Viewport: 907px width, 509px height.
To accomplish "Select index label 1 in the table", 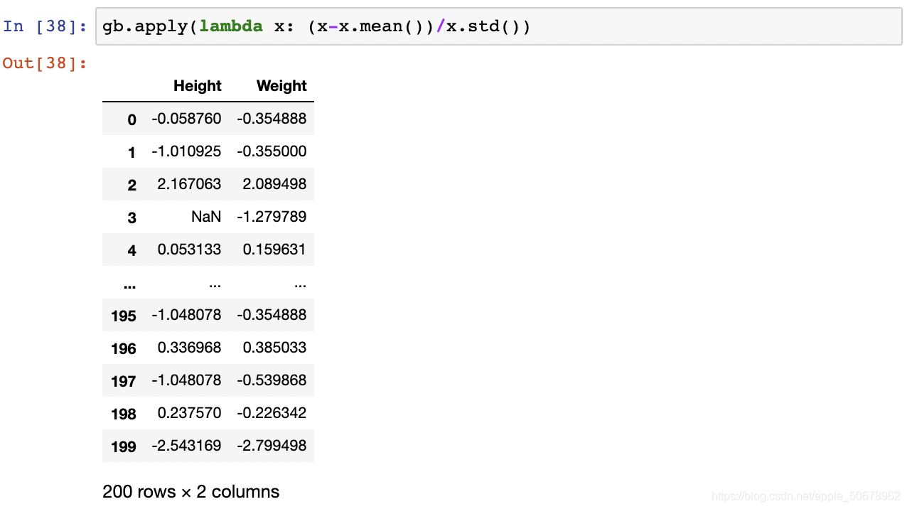I will coord(132,152).
